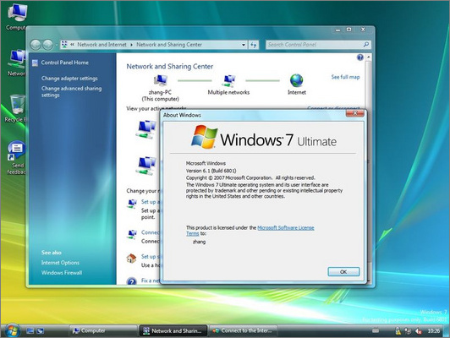The height and width of the screenshot is (338, 450).
Task: Click OK in About Windows dialog
Action: [x=343, y=272]
